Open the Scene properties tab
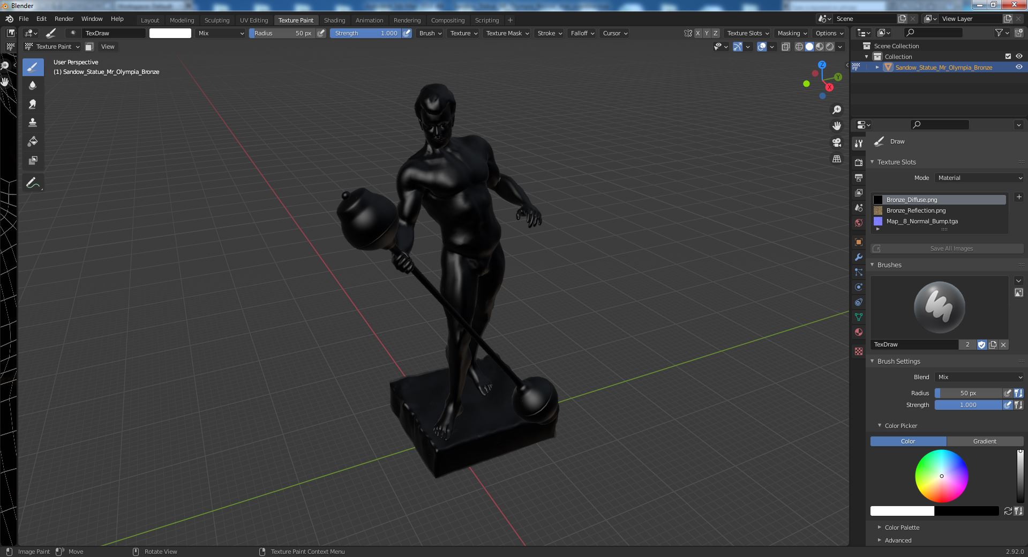 click(859, 207)
